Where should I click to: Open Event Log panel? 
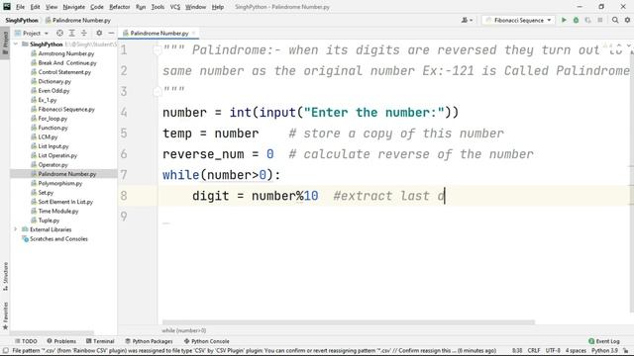click(x=604, y=341)
